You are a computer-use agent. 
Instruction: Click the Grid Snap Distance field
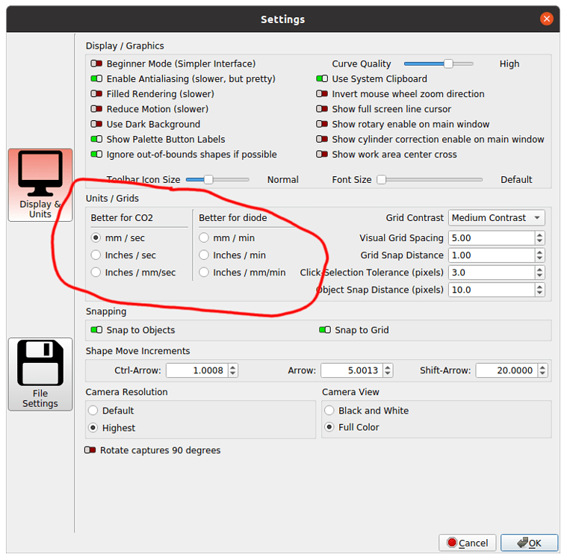(491, 255)
